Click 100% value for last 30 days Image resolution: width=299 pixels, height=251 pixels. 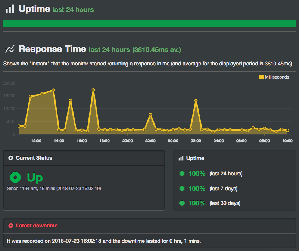click(x=197, y=203)
